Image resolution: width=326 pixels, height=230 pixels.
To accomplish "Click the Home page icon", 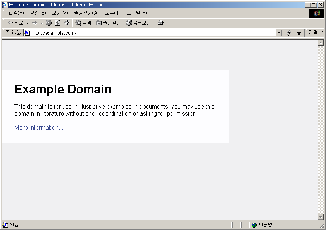I will pos(67,23).
